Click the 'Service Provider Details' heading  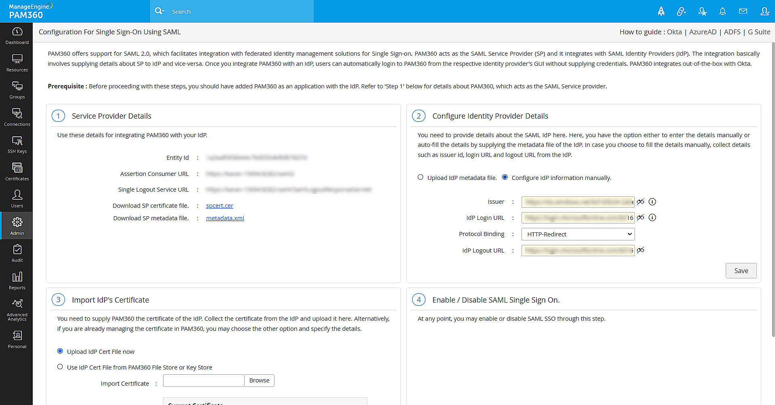pos(111,116)
